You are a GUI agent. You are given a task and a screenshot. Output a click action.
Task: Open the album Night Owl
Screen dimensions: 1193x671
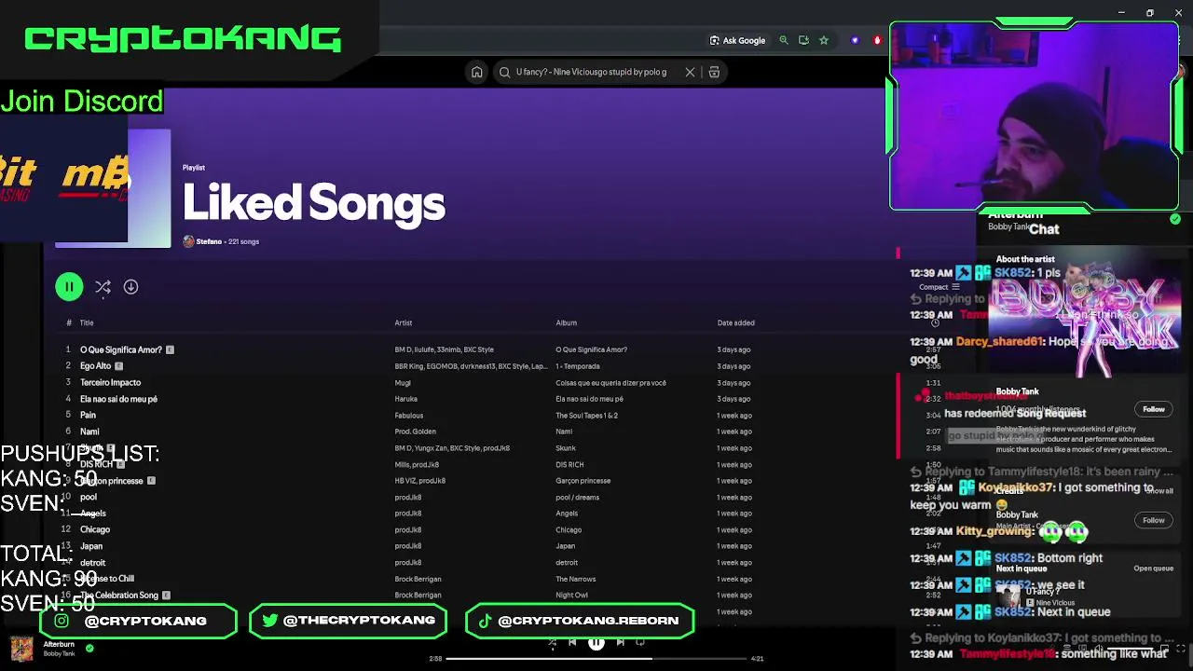[571, 595]
